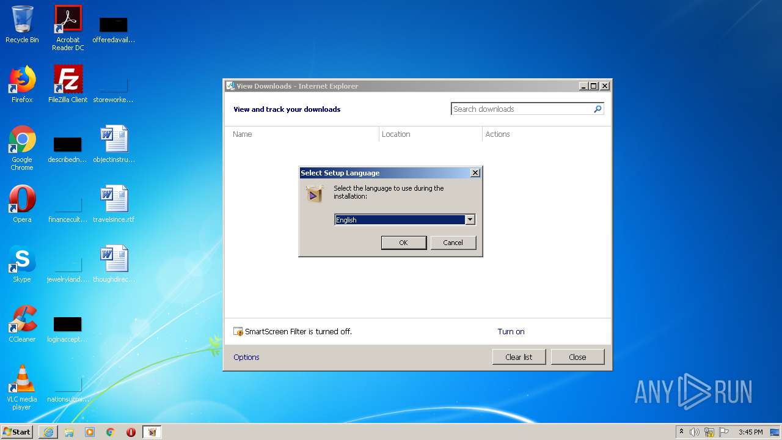
Task: Cancel the Select Setup Language dialog
Action: click(x=453, y=243)
